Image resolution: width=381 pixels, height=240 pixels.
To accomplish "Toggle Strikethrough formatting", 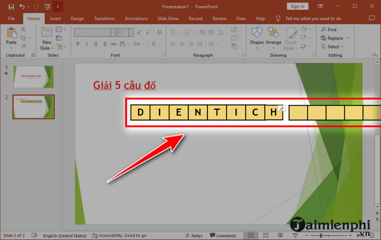I will point(114,44).
